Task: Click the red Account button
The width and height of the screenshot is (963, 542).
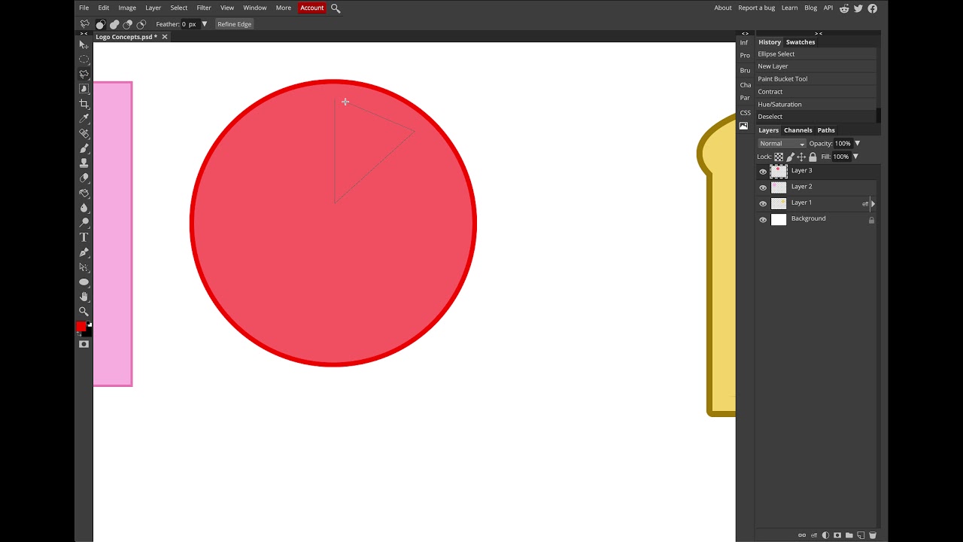Action: (x=311, y=8)
